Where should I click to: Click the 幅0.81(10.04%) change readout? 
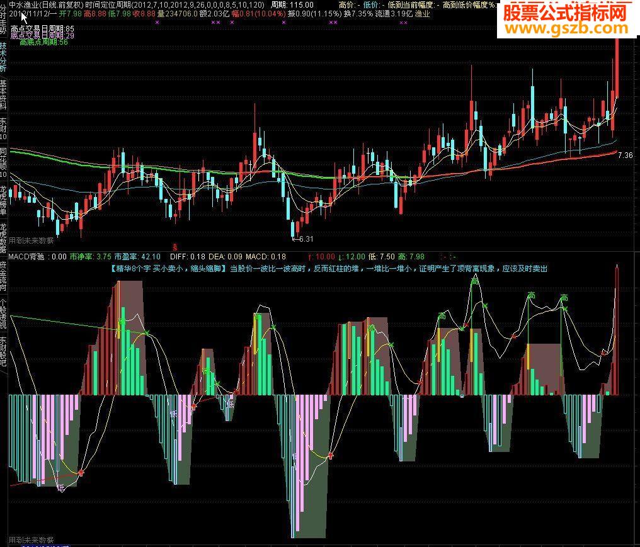tap(258, 13)
